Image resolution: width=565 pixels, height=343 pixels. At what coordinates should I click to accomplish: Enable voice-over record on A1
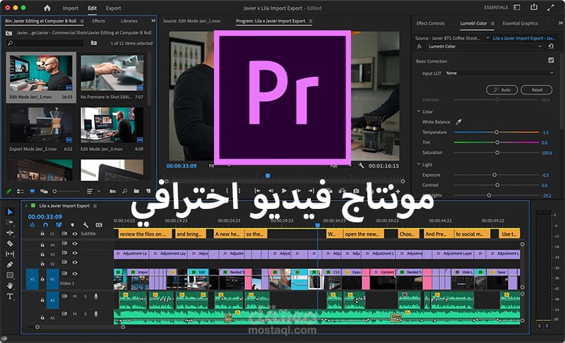point(96,296)
